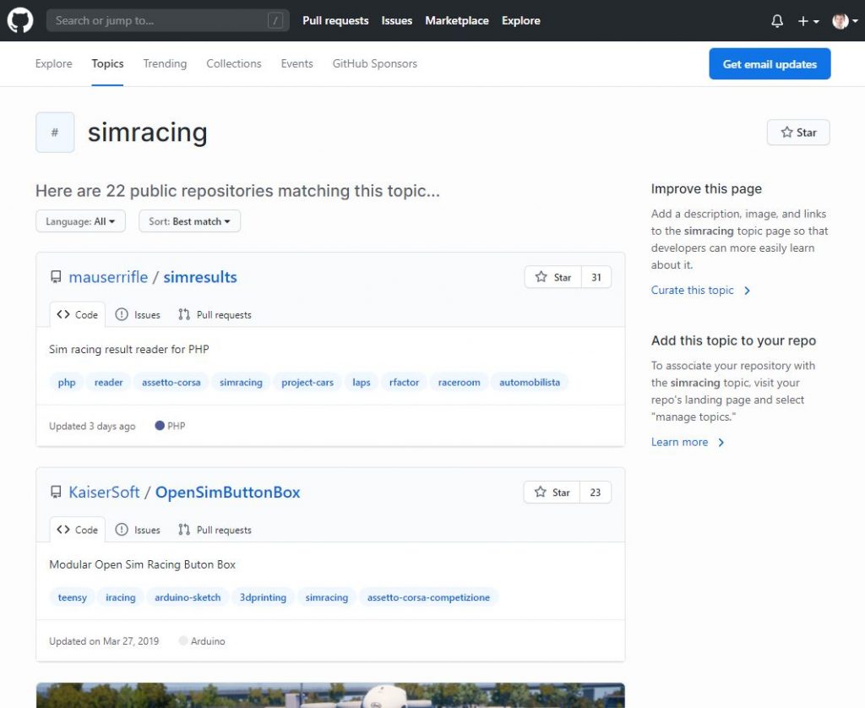The image size is (865, 708).
Task: Open the Issues tab of OpenSimButtonBox
Action: click(x=138, y=530)
